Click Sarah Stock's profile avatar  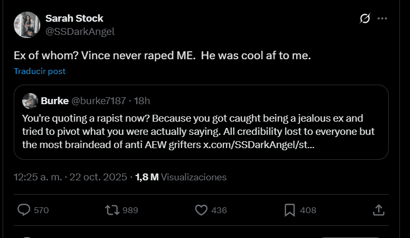point(27,25)
